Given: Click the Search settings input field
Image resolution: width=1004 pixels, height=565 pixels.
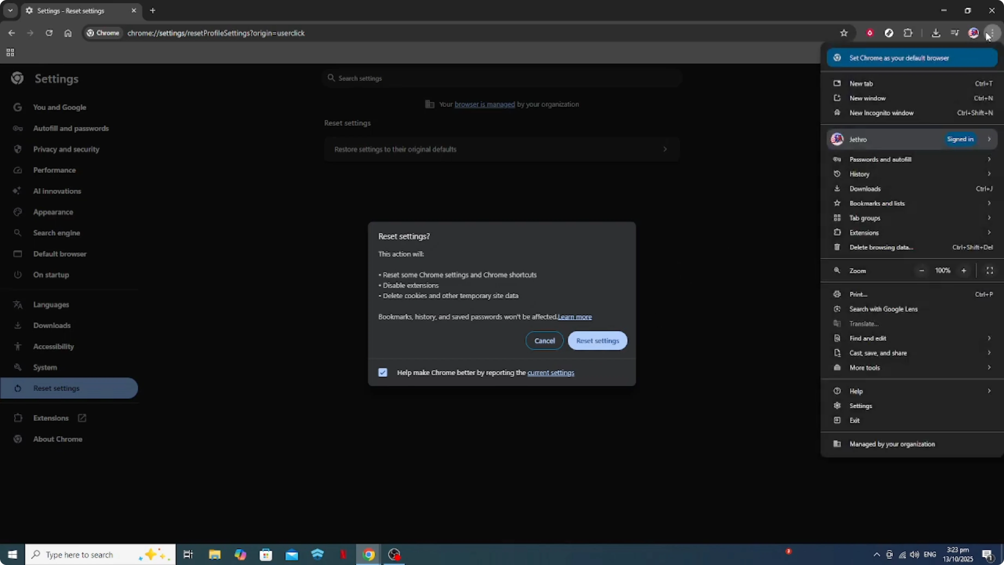Looking at the screenshot, I should (502, 78).
